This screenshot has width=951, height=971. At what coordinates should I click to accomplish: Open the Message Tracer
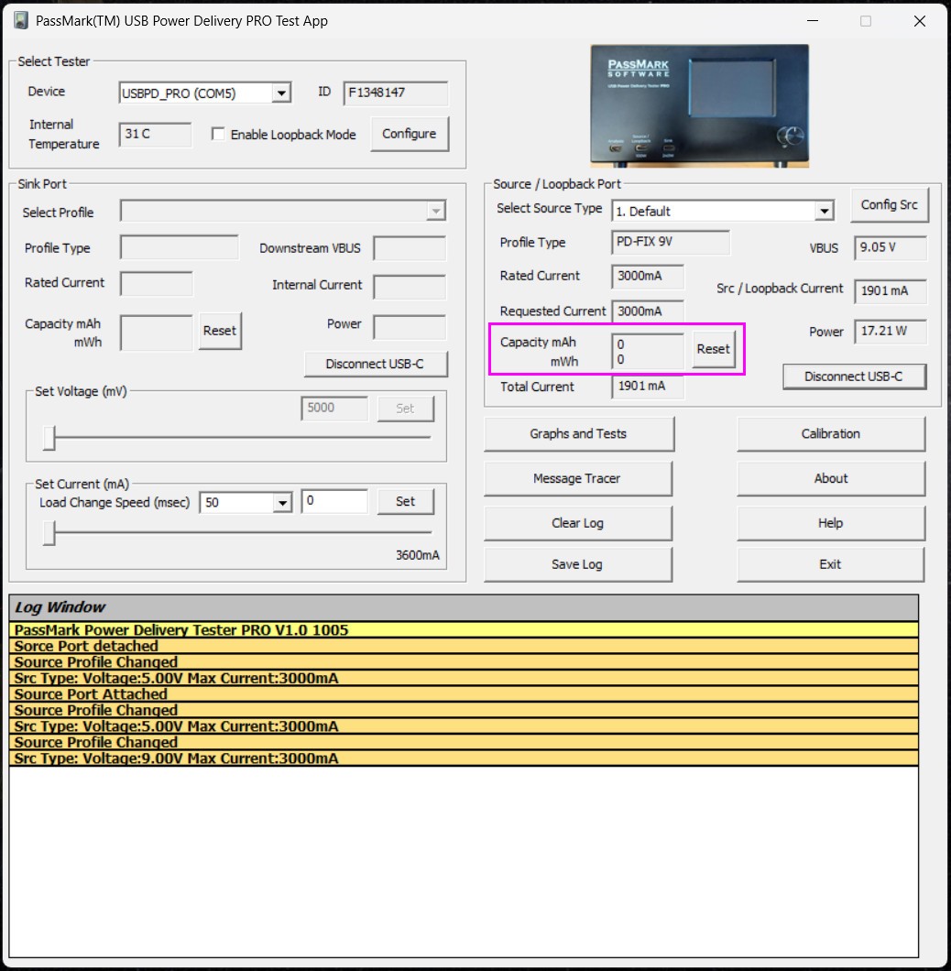point(577,479)
